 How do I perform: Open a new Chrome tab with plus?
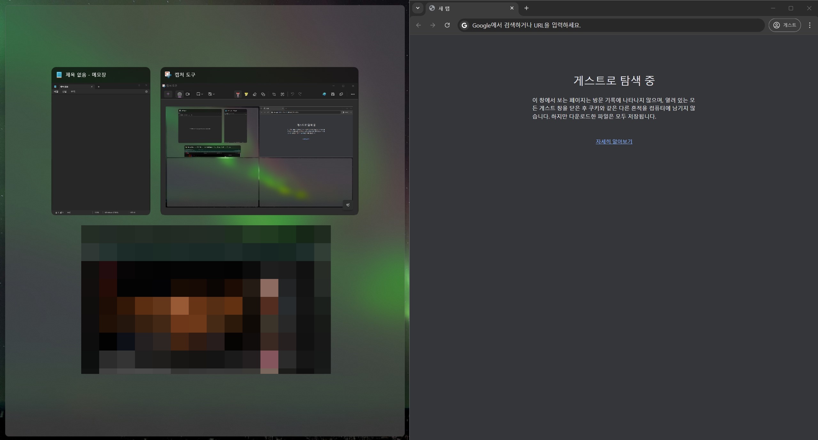(x=526, y=8)
